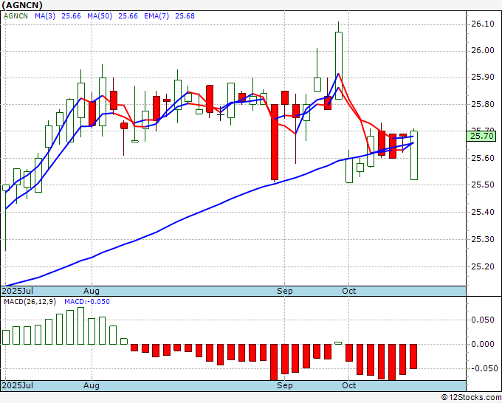Click the 0.050 MACD axis label
The height and width of the screenshot is (403, 502).
pyautogui.click(x=483, y=320)
